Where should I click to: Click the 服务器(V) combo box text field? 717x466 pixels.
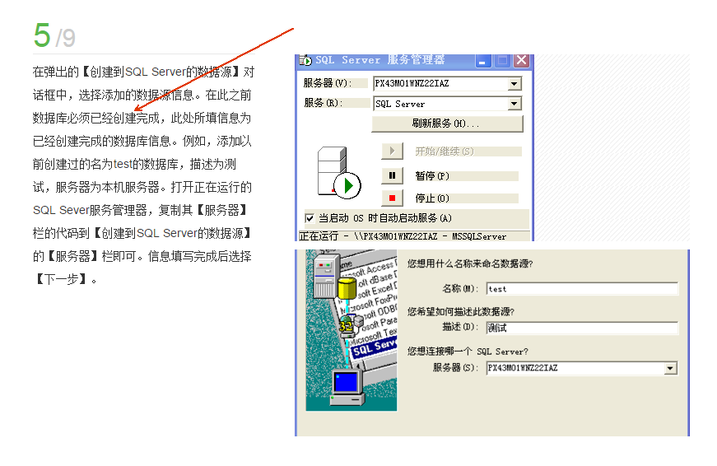coord(440,84)
